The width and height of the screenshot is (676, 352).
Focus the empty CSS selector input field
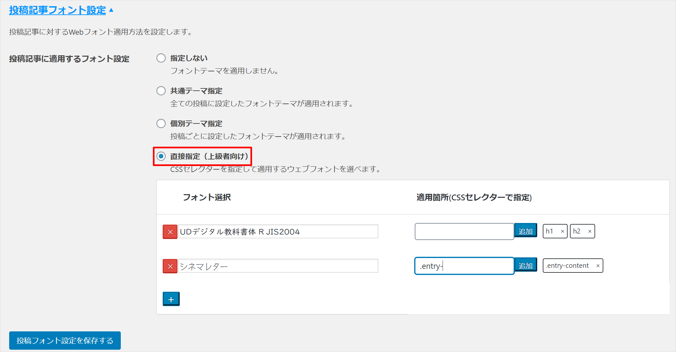click(464, 232)
